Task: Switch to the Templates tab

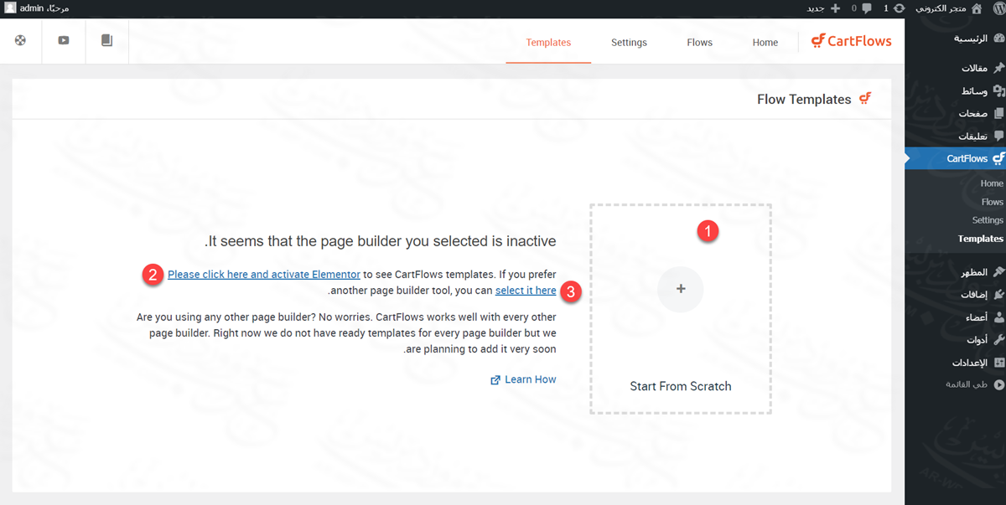Action: (x=548, y=42)
